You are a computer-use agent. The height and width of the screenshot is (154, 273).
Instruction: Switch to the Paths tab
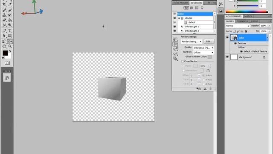(x=255, y=21)
